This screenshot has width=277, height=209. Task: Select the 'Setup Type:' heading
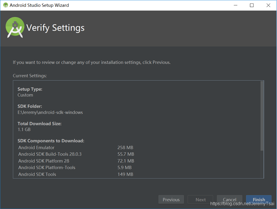click(x=30, y=89)
